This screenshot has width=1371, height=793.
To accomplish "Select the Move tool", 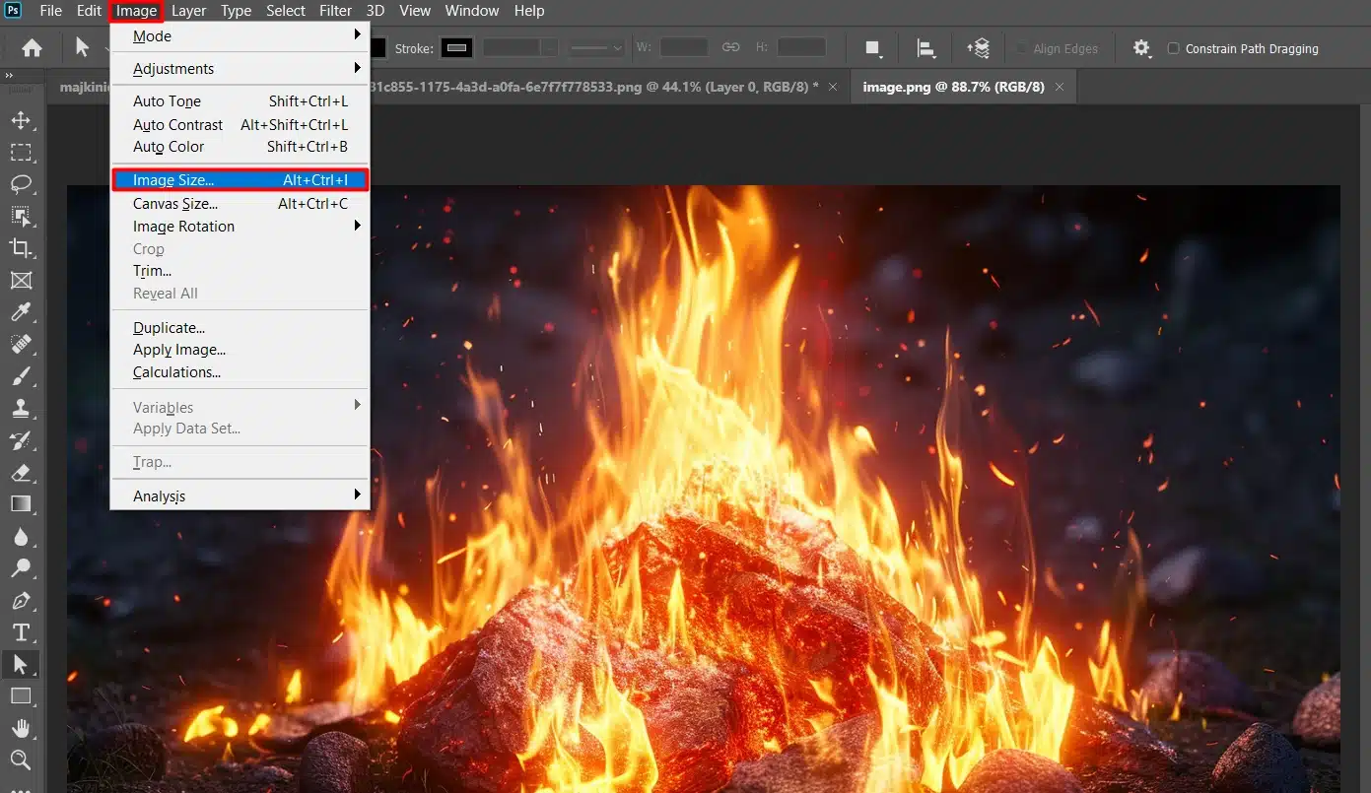I will 21,120.
